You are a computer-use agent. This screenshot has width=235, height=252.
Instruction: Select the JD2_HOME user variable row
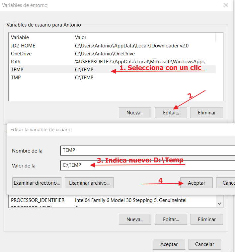[x=113, y=46]
